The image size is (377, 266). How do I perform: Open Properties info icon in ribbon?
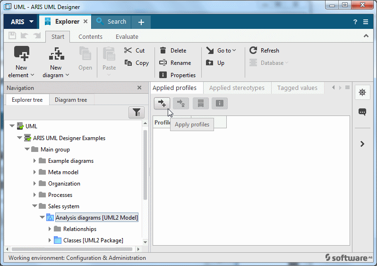(x=163, y=75)
